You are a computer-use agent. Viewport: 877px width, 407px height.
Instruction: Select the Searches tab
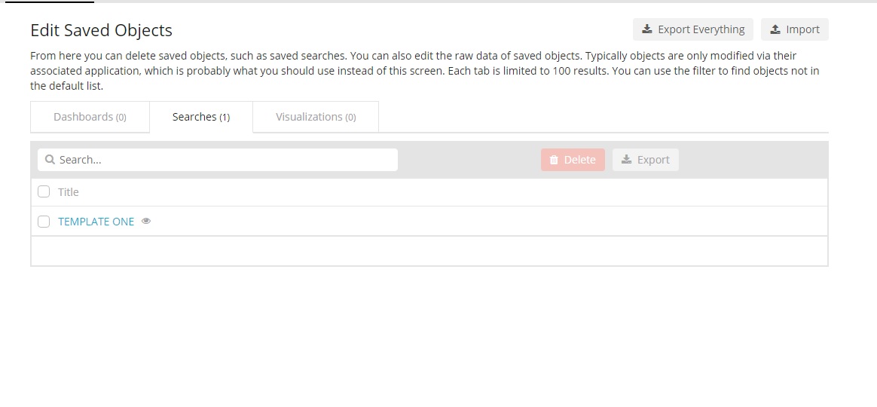tap(201, 117)
